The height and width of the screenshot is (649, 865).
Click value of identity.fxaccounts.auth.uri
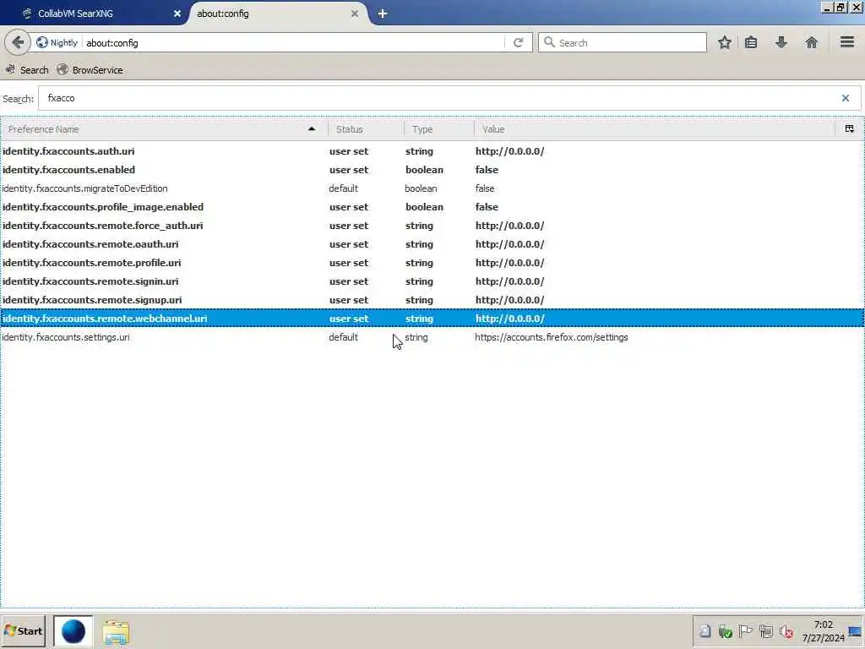tap(509, 151)
